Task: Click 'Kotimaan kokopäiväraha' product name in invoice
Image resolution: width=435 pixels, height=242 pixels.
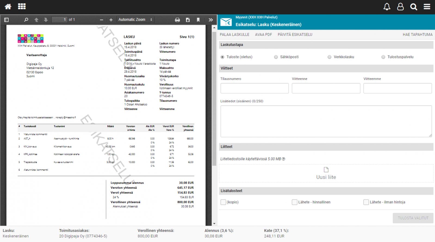Action: pos(67,154)
